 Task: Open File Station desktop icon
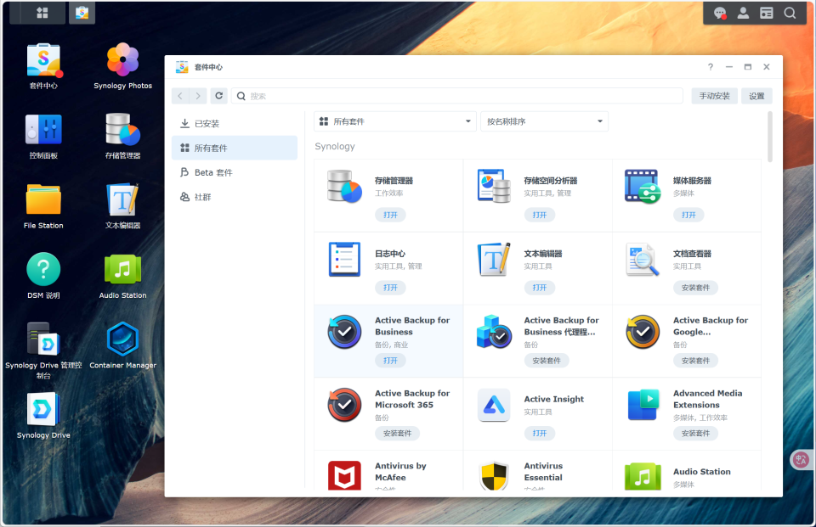[x=43, y=200]
